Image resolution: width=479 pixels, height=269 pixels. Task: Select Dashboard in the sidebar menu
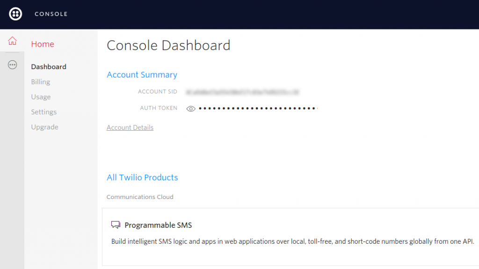(x=48, y=66)
